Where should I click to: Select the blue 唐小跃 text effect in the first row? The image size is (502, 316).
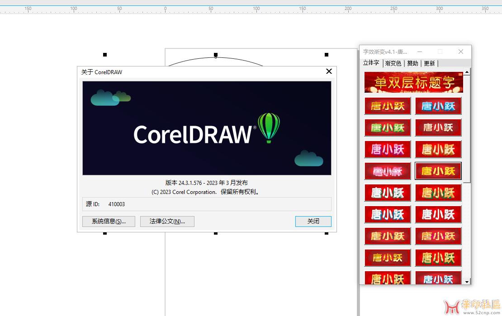(x=438, y=106)
